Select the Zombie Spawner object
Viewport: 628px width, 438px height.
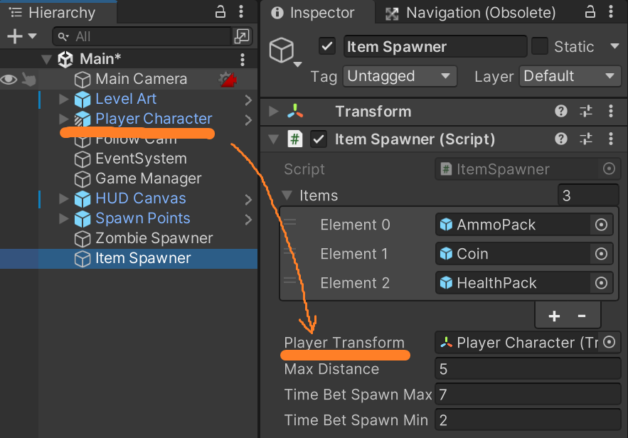tap(154, 238)
